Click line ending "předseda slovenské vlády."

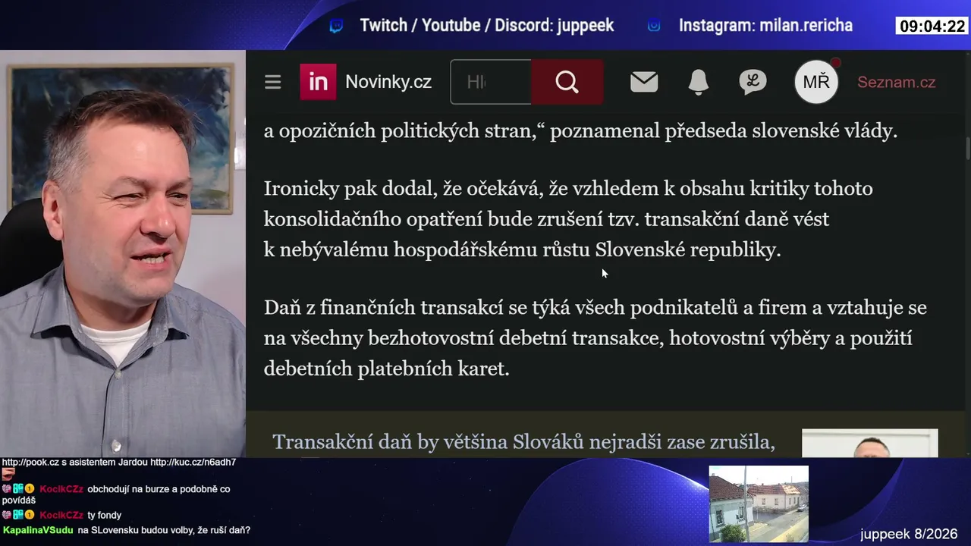click(580, 130)
